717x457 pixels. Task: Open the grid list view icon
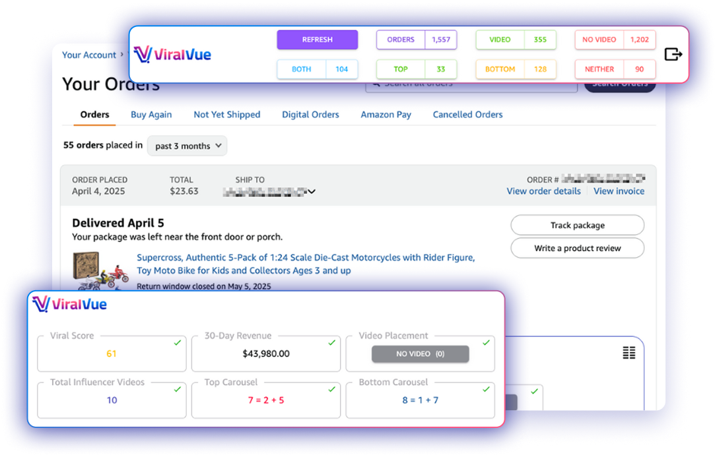pyautogui.click(x=629, y=352)
